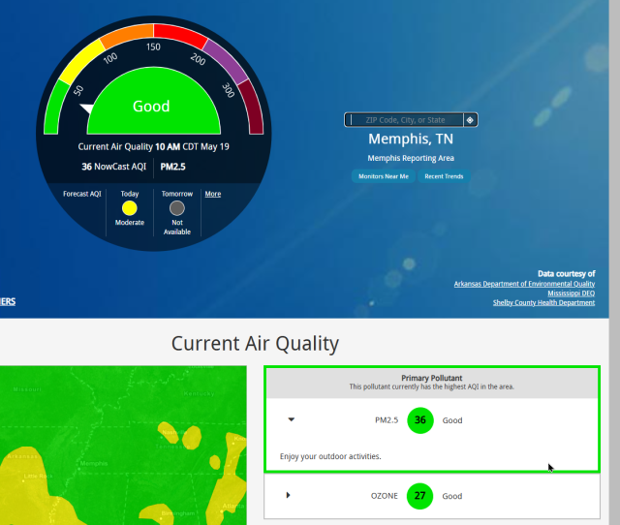Click the green Ozone AQI 27 badge
Image resolution: width=620 pixels, height=525 pixels.
coord(420,496)
